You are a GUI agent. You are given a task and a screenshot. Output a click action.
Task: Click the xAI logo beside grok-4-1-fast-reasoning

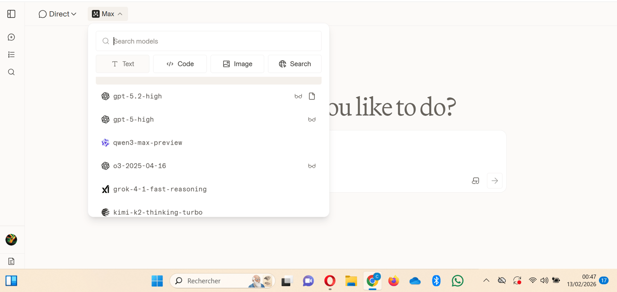[105, 189]
